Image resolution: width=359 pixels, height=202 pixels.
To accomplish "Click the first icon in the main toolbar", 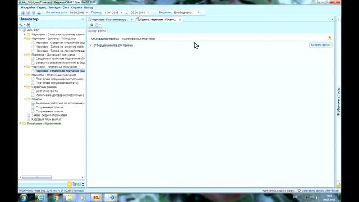I will click(22, 12).
